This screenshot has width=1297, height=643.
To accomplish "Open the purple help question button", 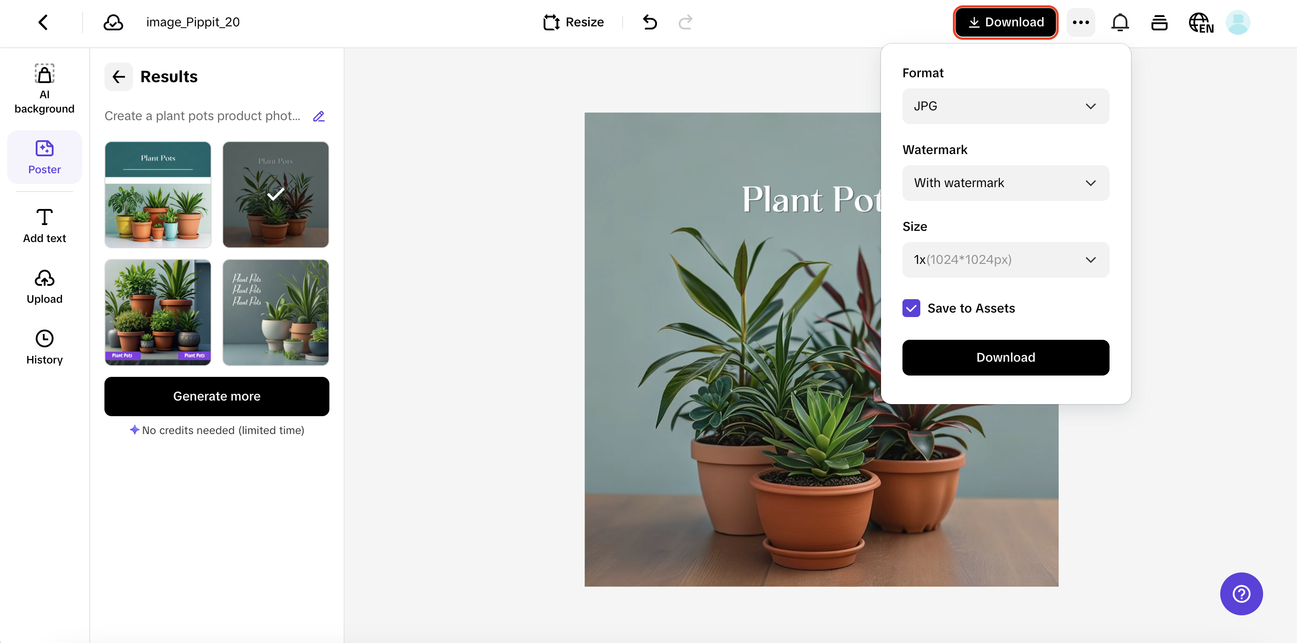I will pos(1241,593).
